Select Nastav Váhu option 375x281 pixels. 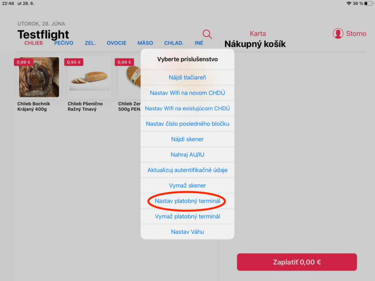(187, 232)
